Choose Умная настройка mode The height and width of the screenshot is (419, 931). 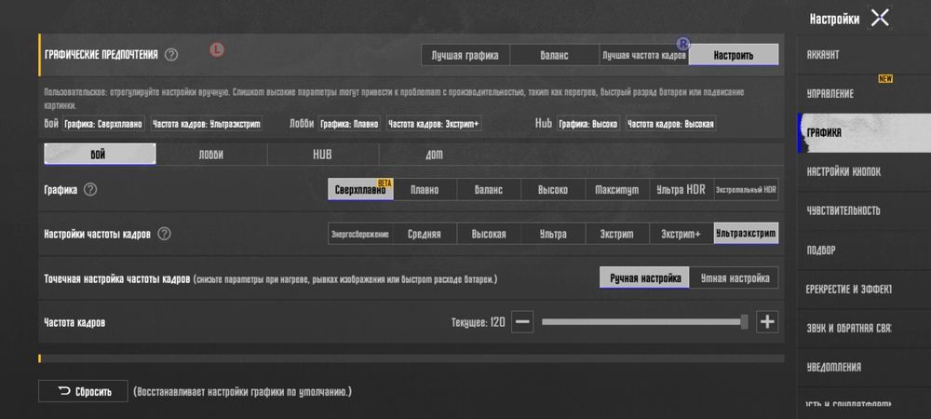(x=735, y=277)
